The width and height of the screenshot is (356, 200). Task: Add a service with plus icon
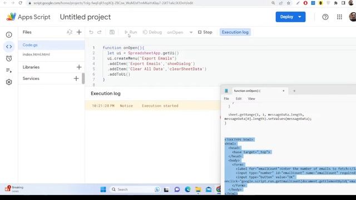76,78
